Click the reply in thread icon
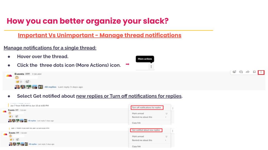This screenshot has height=150, width=268. click(x=241, y=72)
